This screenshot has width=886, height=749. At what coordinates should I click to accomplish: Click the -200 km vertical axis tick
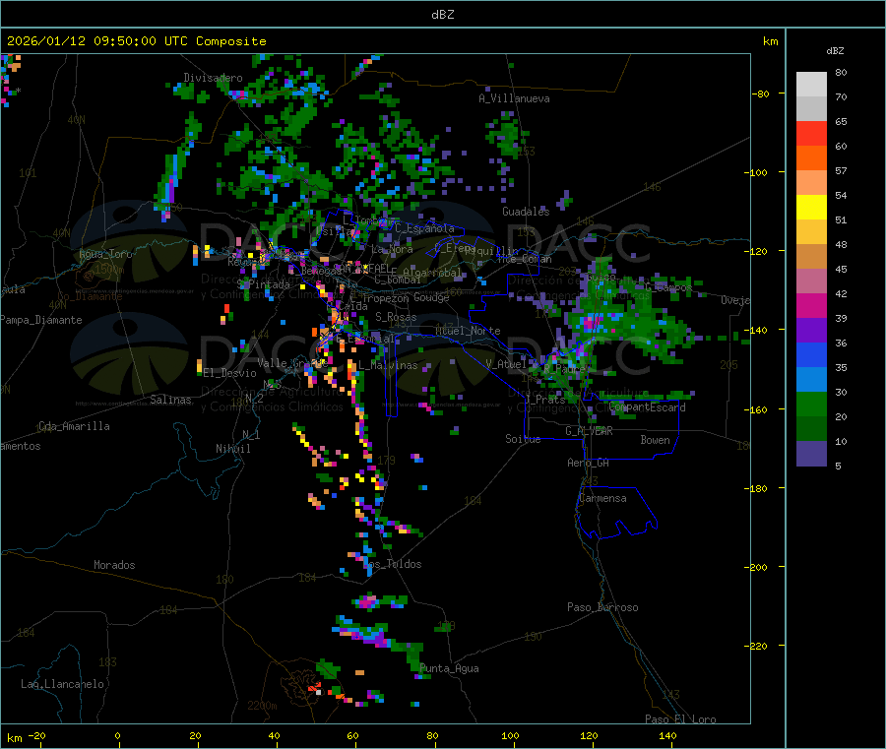[758, 567]
